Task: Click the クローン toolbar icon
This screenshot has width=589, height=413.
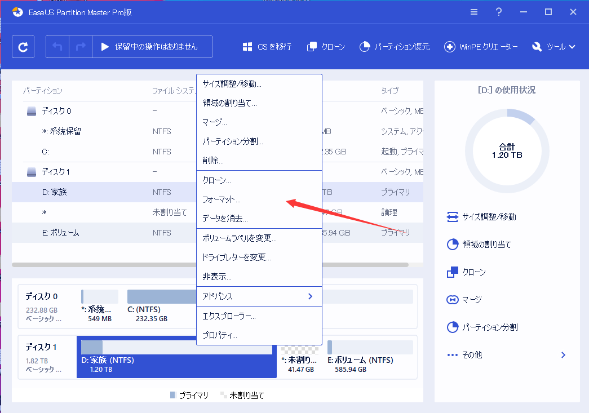Action: [311, 47]
